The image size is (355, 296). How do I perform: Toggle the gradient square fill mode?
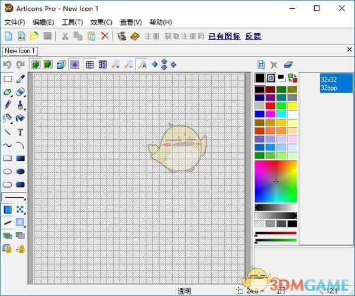pyautogui.click(x=20, y=223)
